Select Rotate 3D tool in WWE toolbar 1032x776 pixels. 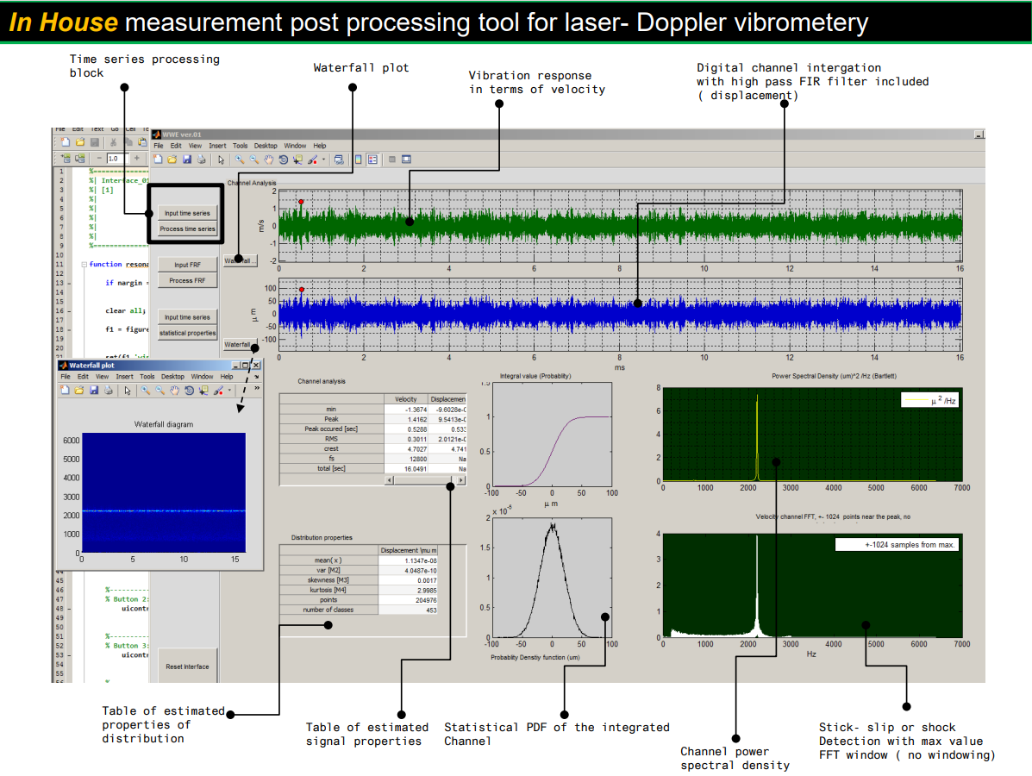(283, 160)
